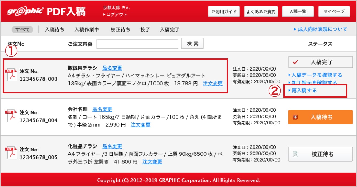Click PDF icon for order 12345678_003
The width and height of the screenshot is (357, 187).
(x=11, y=75)
